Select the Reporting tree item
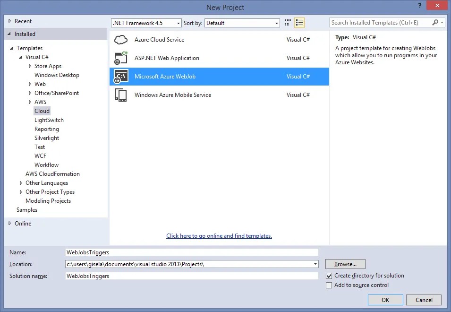 (47, 129)
